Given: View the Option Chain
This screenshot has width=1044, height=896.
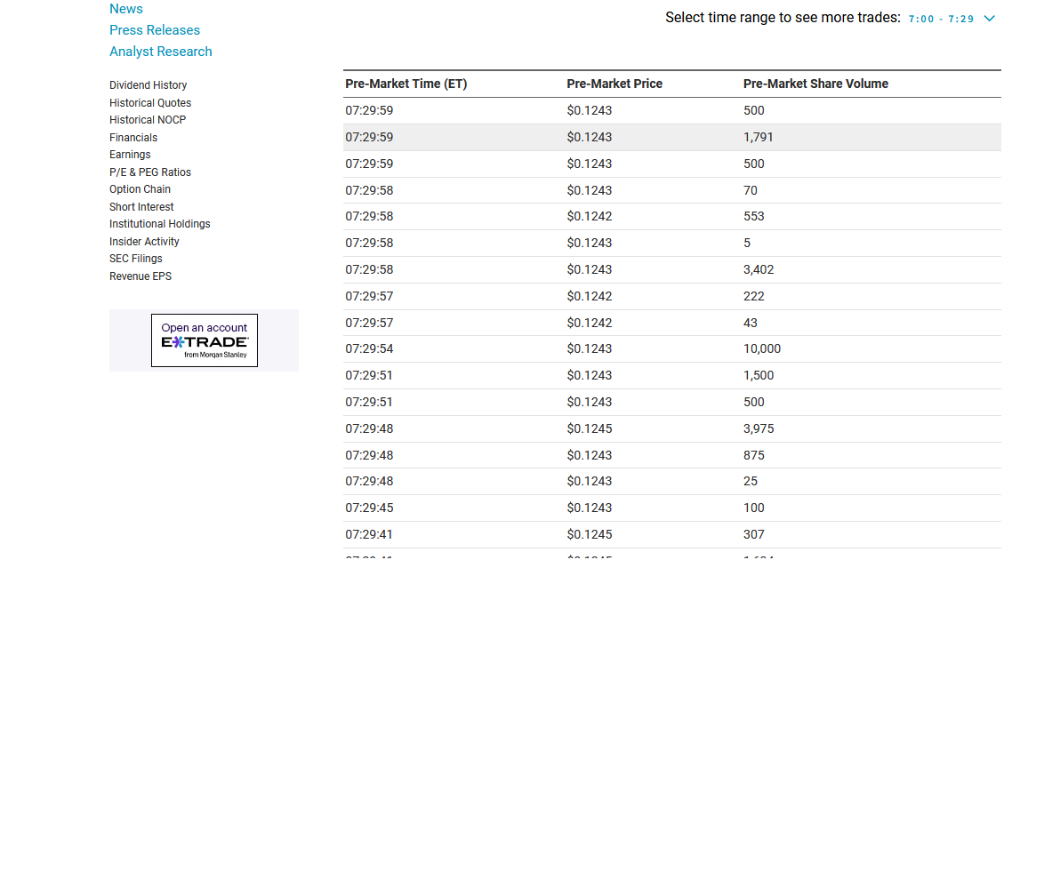Looking at the screenshot, I should pos(140,189).
